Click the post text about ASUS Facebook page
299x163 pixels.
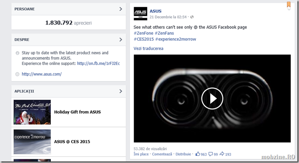pyautogui.click(x=190, y=27)
